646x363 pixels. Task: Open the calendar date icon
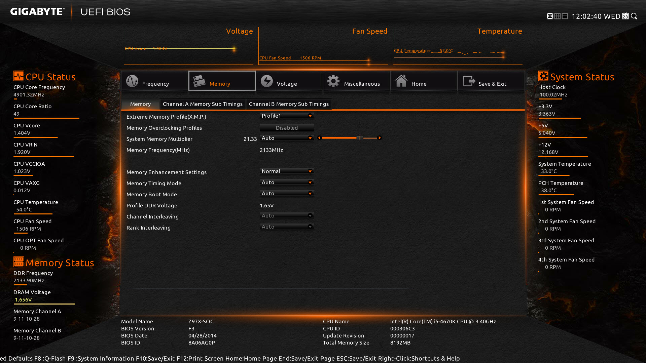pos(625,16)
